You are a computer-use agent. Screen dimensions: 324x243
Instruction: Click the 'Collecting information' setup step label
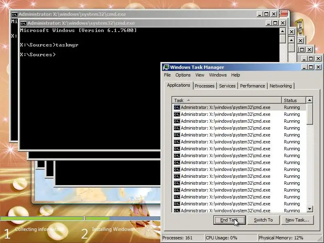38,229
